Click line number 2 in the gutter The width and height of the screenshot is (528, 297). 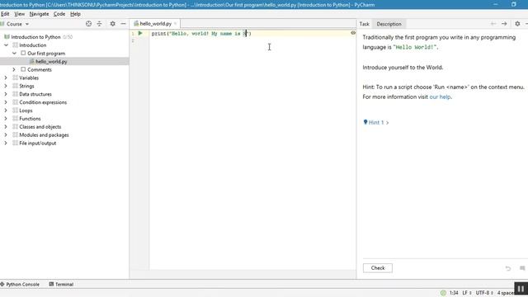click(x=133, y=40)
